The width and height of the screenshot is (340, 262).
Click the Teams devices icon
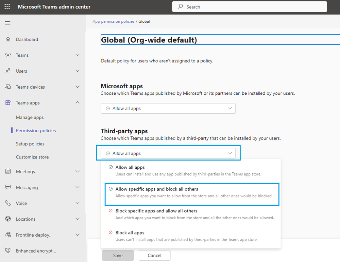(8, 87)
